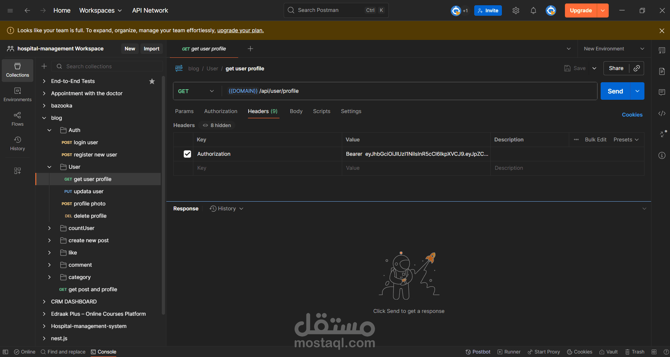Open Trash in the status bar
The height and width of the screenshot is (357, 670).
pos(635,352)
